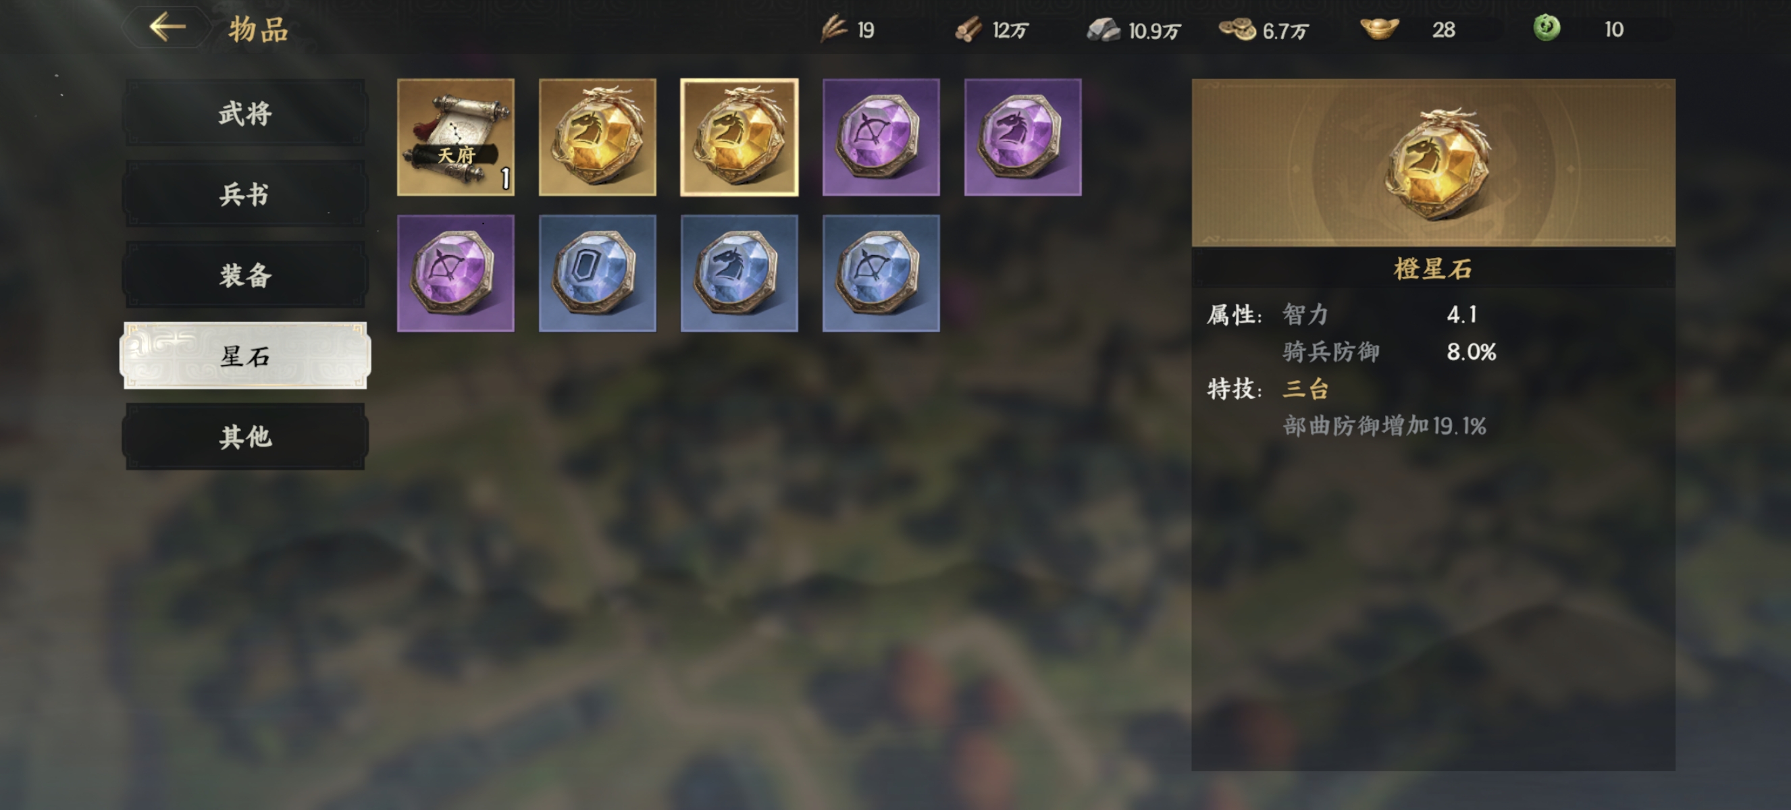Select the highlighted orange horse star stone
Screen dimensions: 1791x810
[739, 137]
